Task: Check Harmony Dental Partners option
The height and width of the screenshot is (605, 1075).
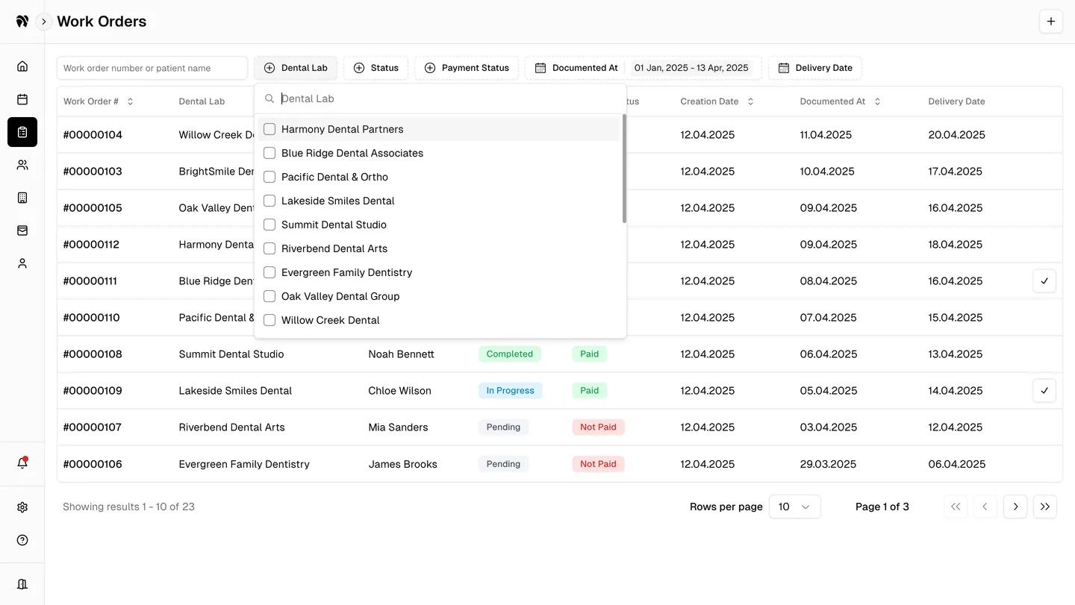Action: pyautogui.click(x=269, y=129)
